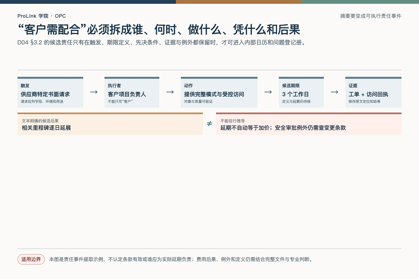Screen dimensions: 419x279
Task: Click the value 3 个工作日
Action: tap(295, 94)
